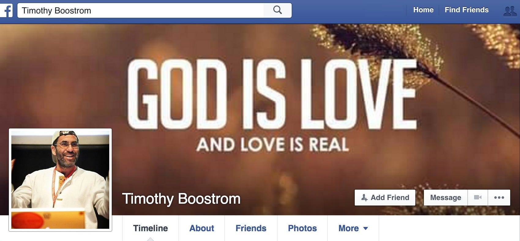Screen dimensions: 520x241
Task: Open the friend requests icon
Action: point(510,11)
